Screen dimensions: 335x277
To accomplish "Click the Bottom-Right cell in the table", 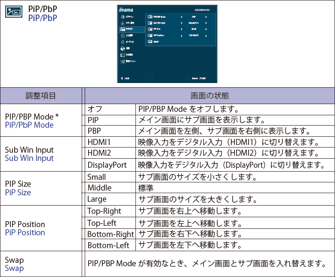I will click(x=110, y=234).
